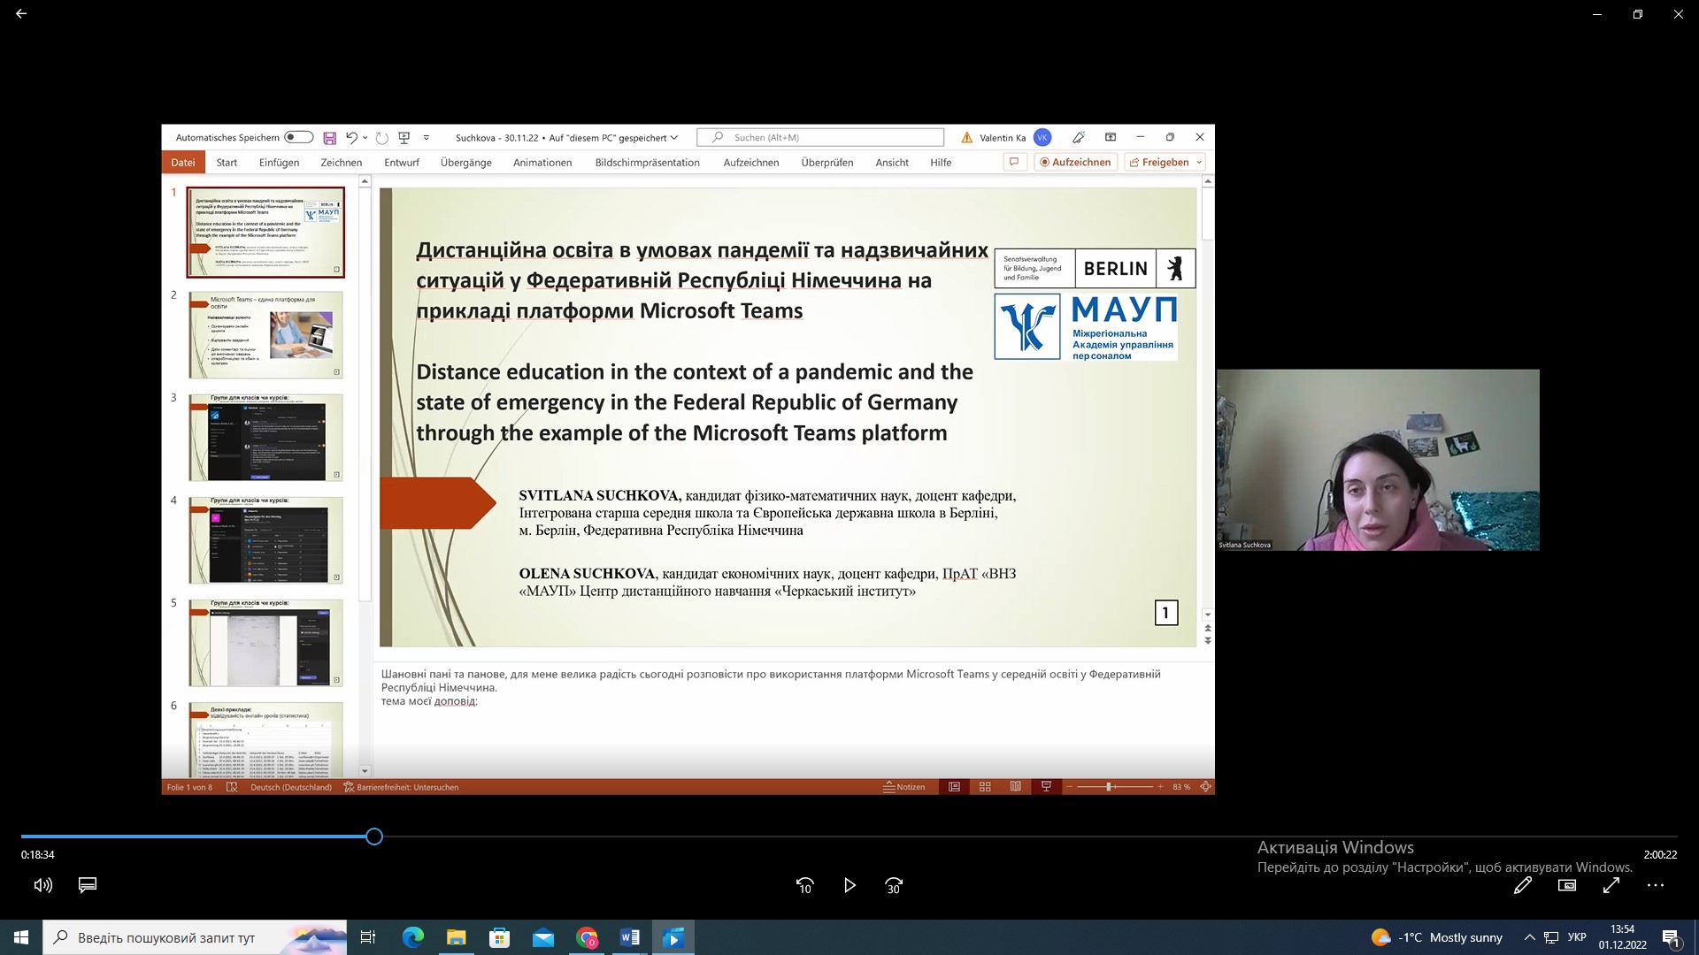Expand the Freigeben button dropdown arrow

[x=1199, y=163]
